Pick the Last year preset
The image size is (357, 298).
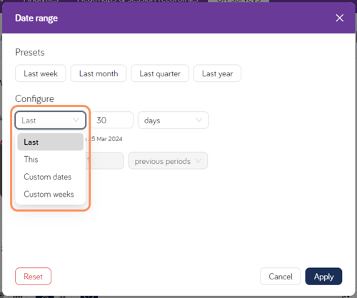point(217,73)
